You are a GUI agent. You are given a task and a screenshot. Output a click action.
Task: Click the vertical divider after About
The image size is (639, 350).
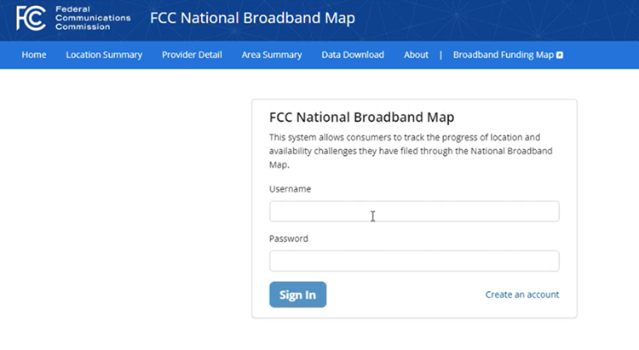coord(440,55)
